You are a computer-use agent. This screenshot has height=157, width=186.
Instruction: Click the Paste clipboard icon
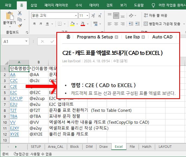10,16
